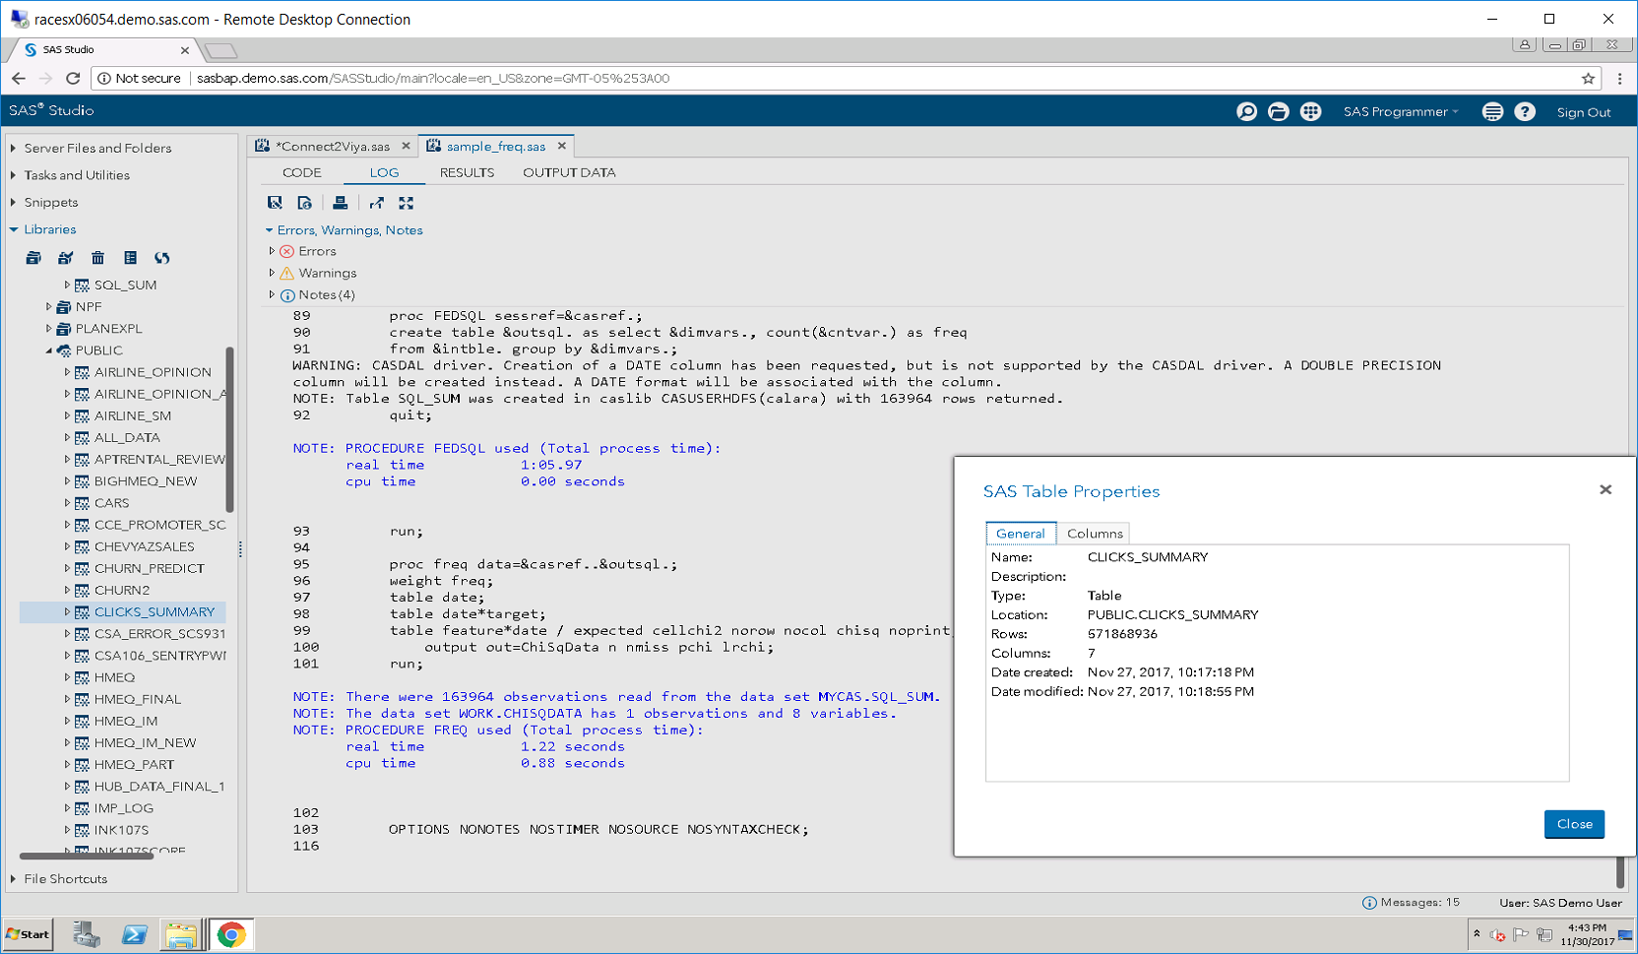Image resolution: width=1638 pixels, height=954 pixels.
Task: Expand the NPF library node
Action: 48,307
